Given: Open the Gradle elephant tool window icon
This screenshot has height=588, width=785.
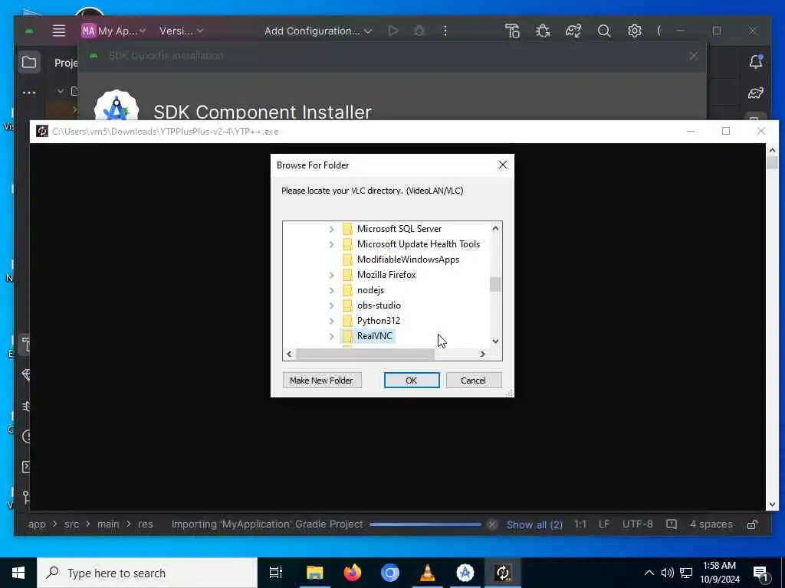Looking at the screenshot, I should (755, 93).
